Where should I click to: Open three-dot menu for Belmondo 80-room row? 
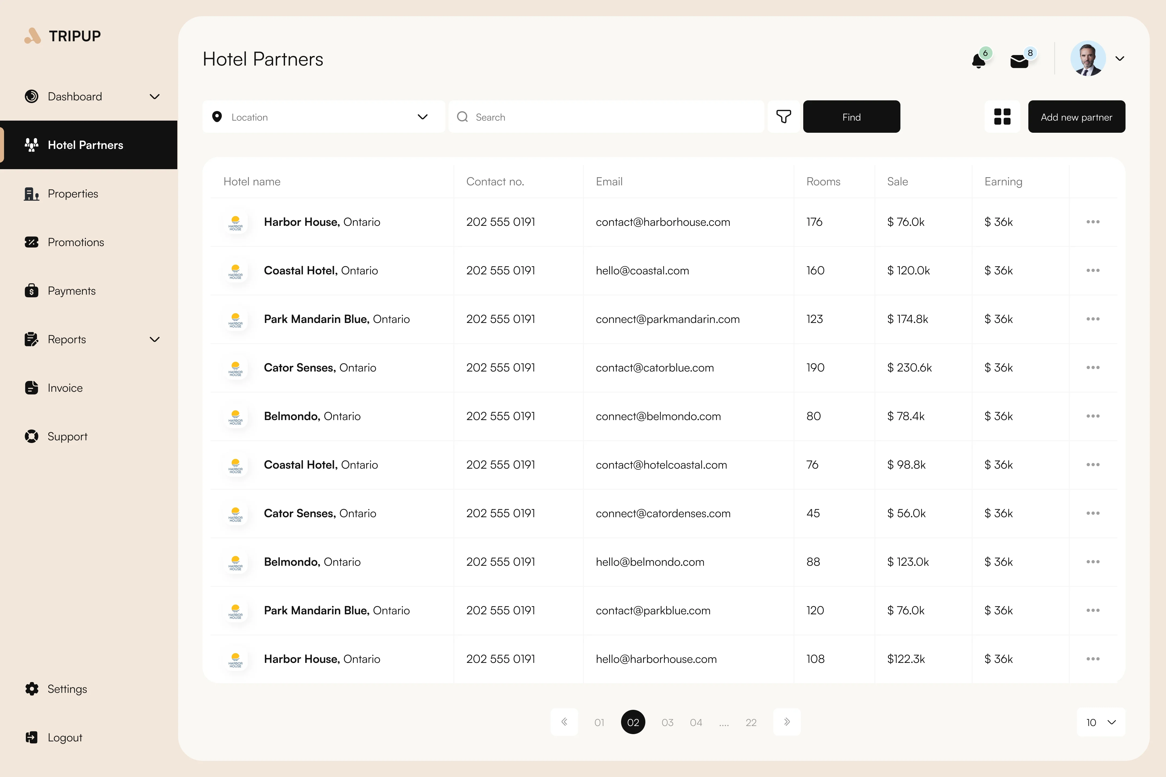pos(1093,416)
